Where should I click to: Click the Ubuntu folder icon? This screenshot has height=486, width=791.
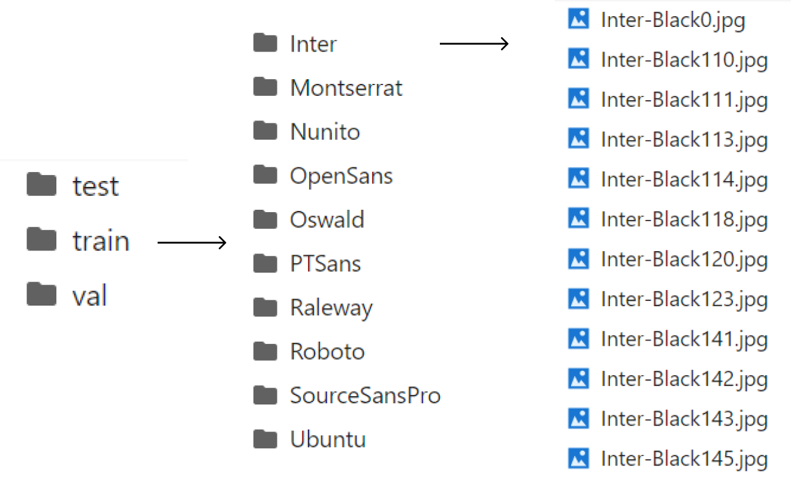tap(265, 439)
